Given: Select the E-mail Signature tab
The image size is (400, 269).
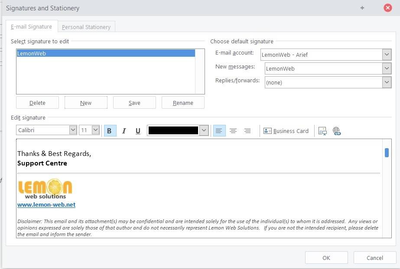Looking at the screenshot, I should pos(31,26).
